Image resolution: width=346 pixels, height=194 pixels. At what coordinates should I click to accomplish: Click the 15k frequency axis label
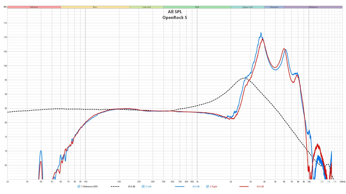(x=328, y=182)
